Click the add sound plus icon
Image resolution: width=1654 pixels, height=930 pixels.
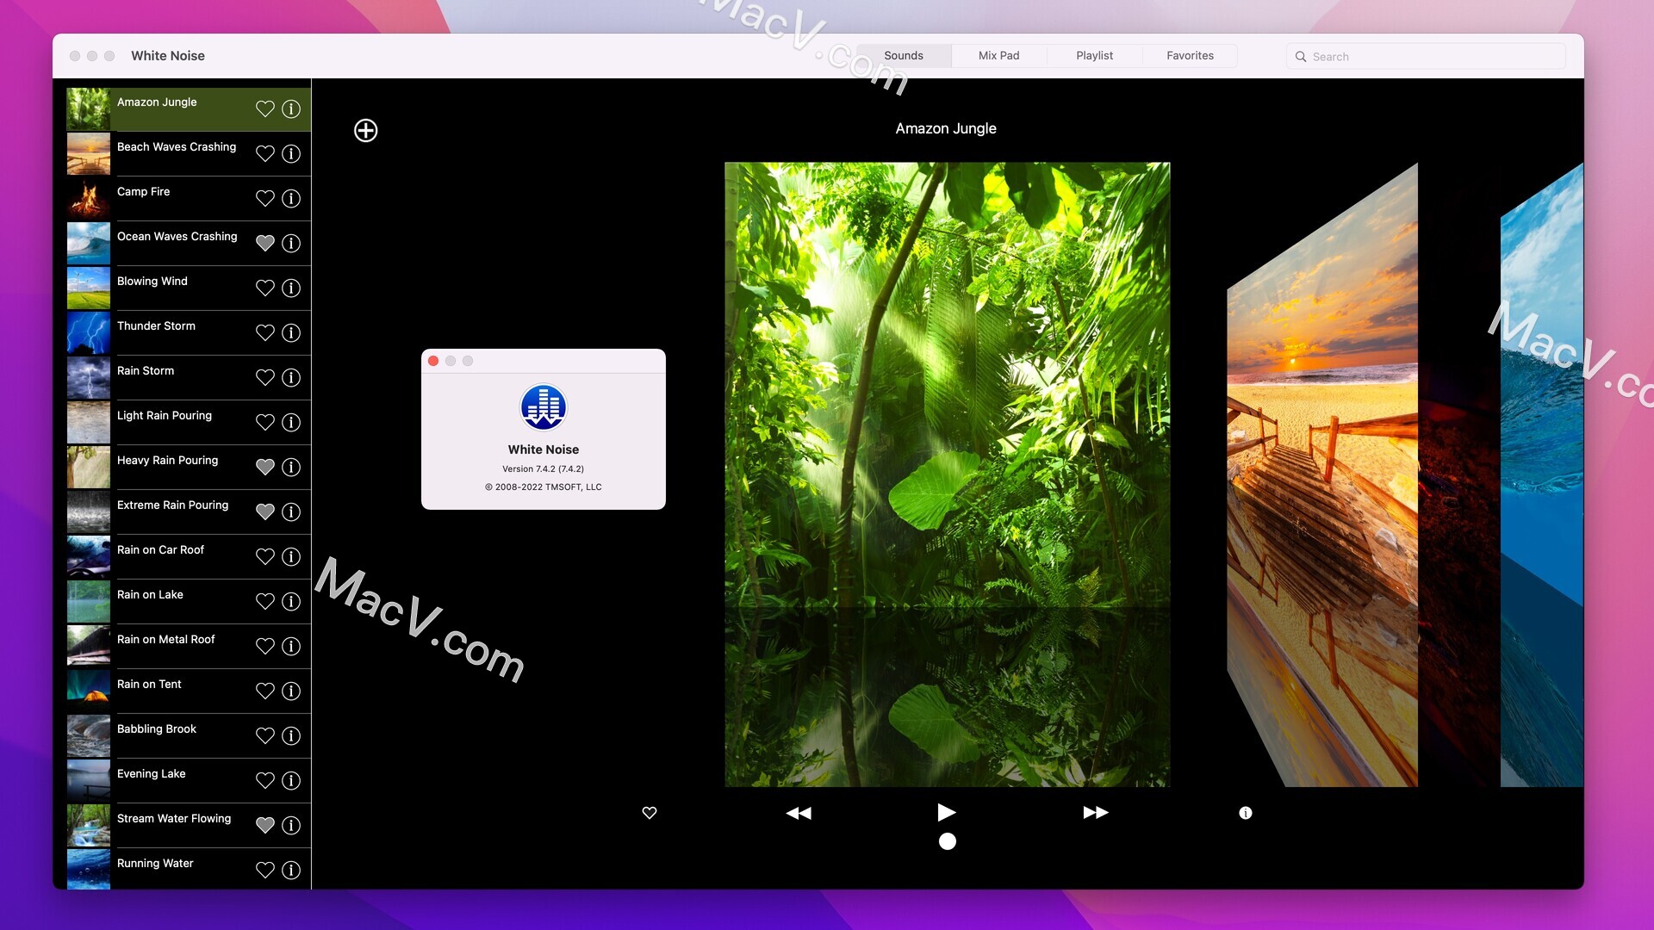coord(366,131)
